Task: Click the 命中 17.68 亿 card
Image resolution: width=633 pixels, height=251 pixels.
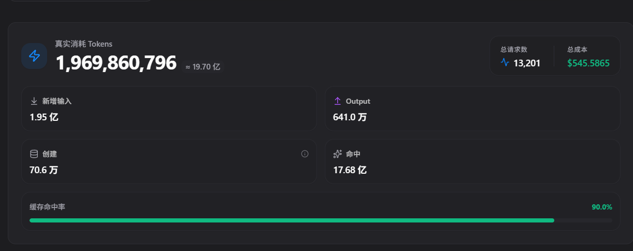Action: pos(472,161)
